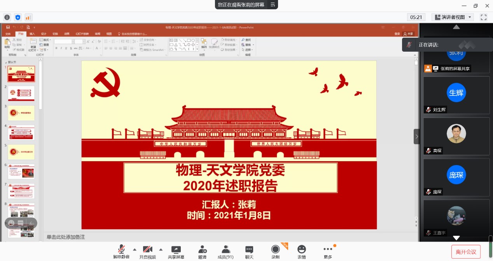Open the 表情 emoji reactions
Screen dimensions: 493x261
[x=301, y=252]
